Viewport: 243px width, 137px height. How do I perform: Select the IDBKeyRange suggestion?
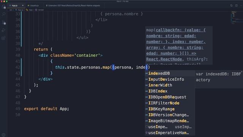point(170,109)
